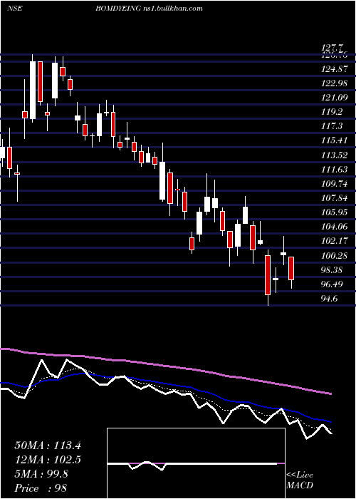Click the 50MA : 113.4 readout
Screen dimensions: 356x499
pos(48,446)
